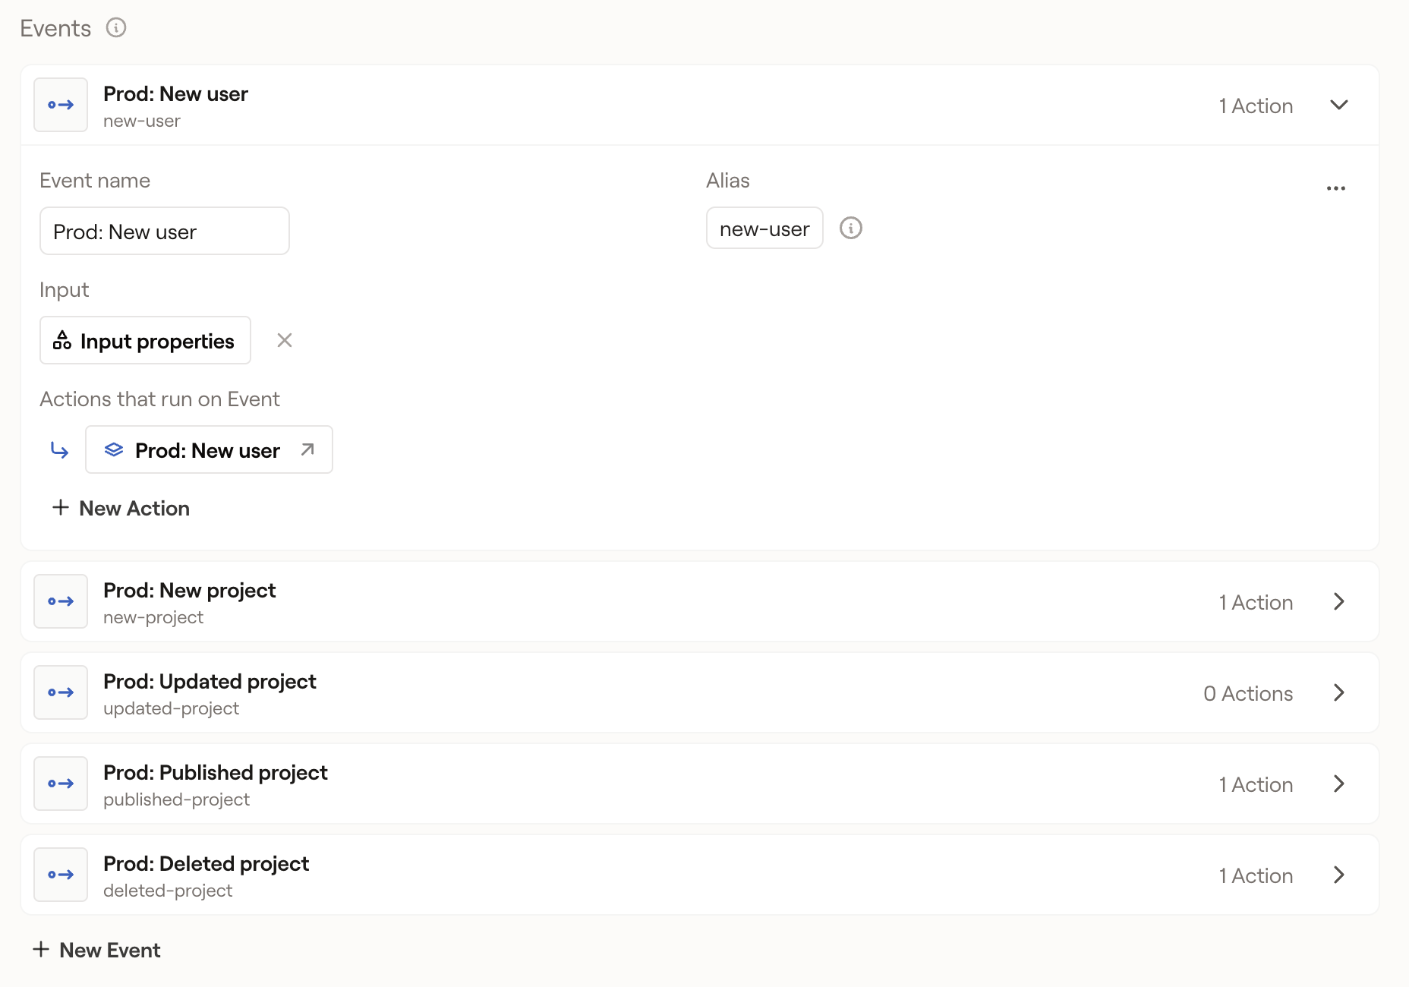Create a New Event
Screen dimensions: 1409x987
coord(96,950)
